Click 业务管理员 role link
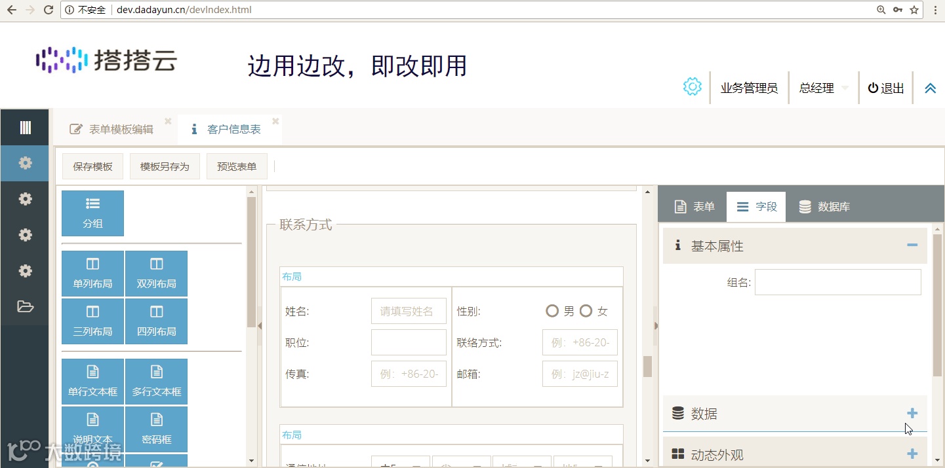The image size is (945, 468). coord(749,88)
